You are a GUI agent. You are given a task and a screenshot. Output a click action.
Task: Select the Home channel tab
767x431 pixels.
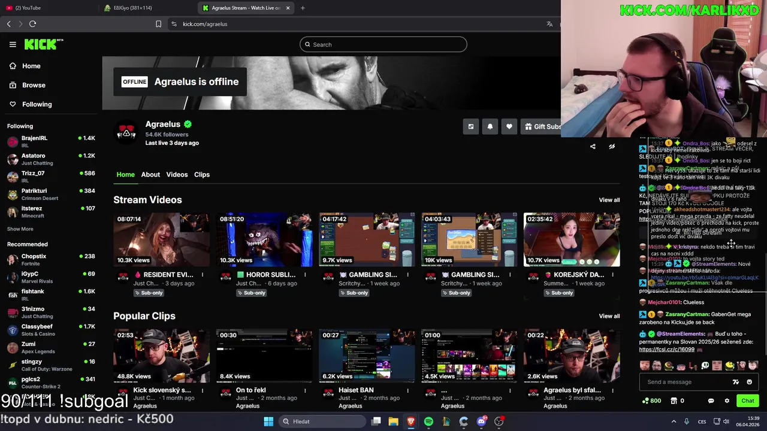click(125, 174)
